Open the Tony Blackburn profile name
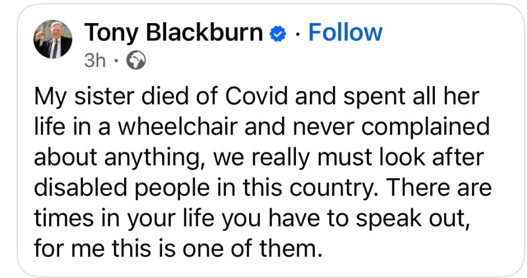527x278 pixels. click(x=173, y=33)
